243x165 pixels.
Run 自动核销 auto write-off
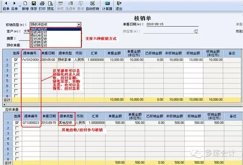click(x=93, y=6)
